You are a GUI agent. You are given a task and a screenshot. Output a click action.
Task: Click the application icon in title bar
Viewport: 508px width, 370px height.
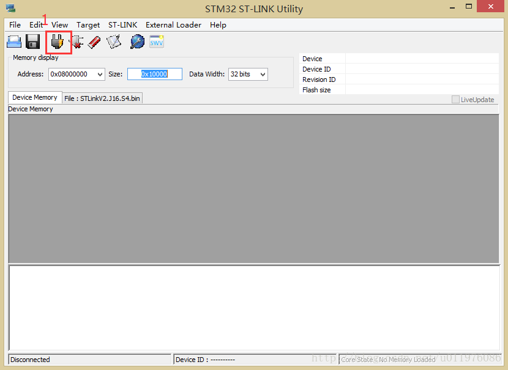tap(10, 8)
